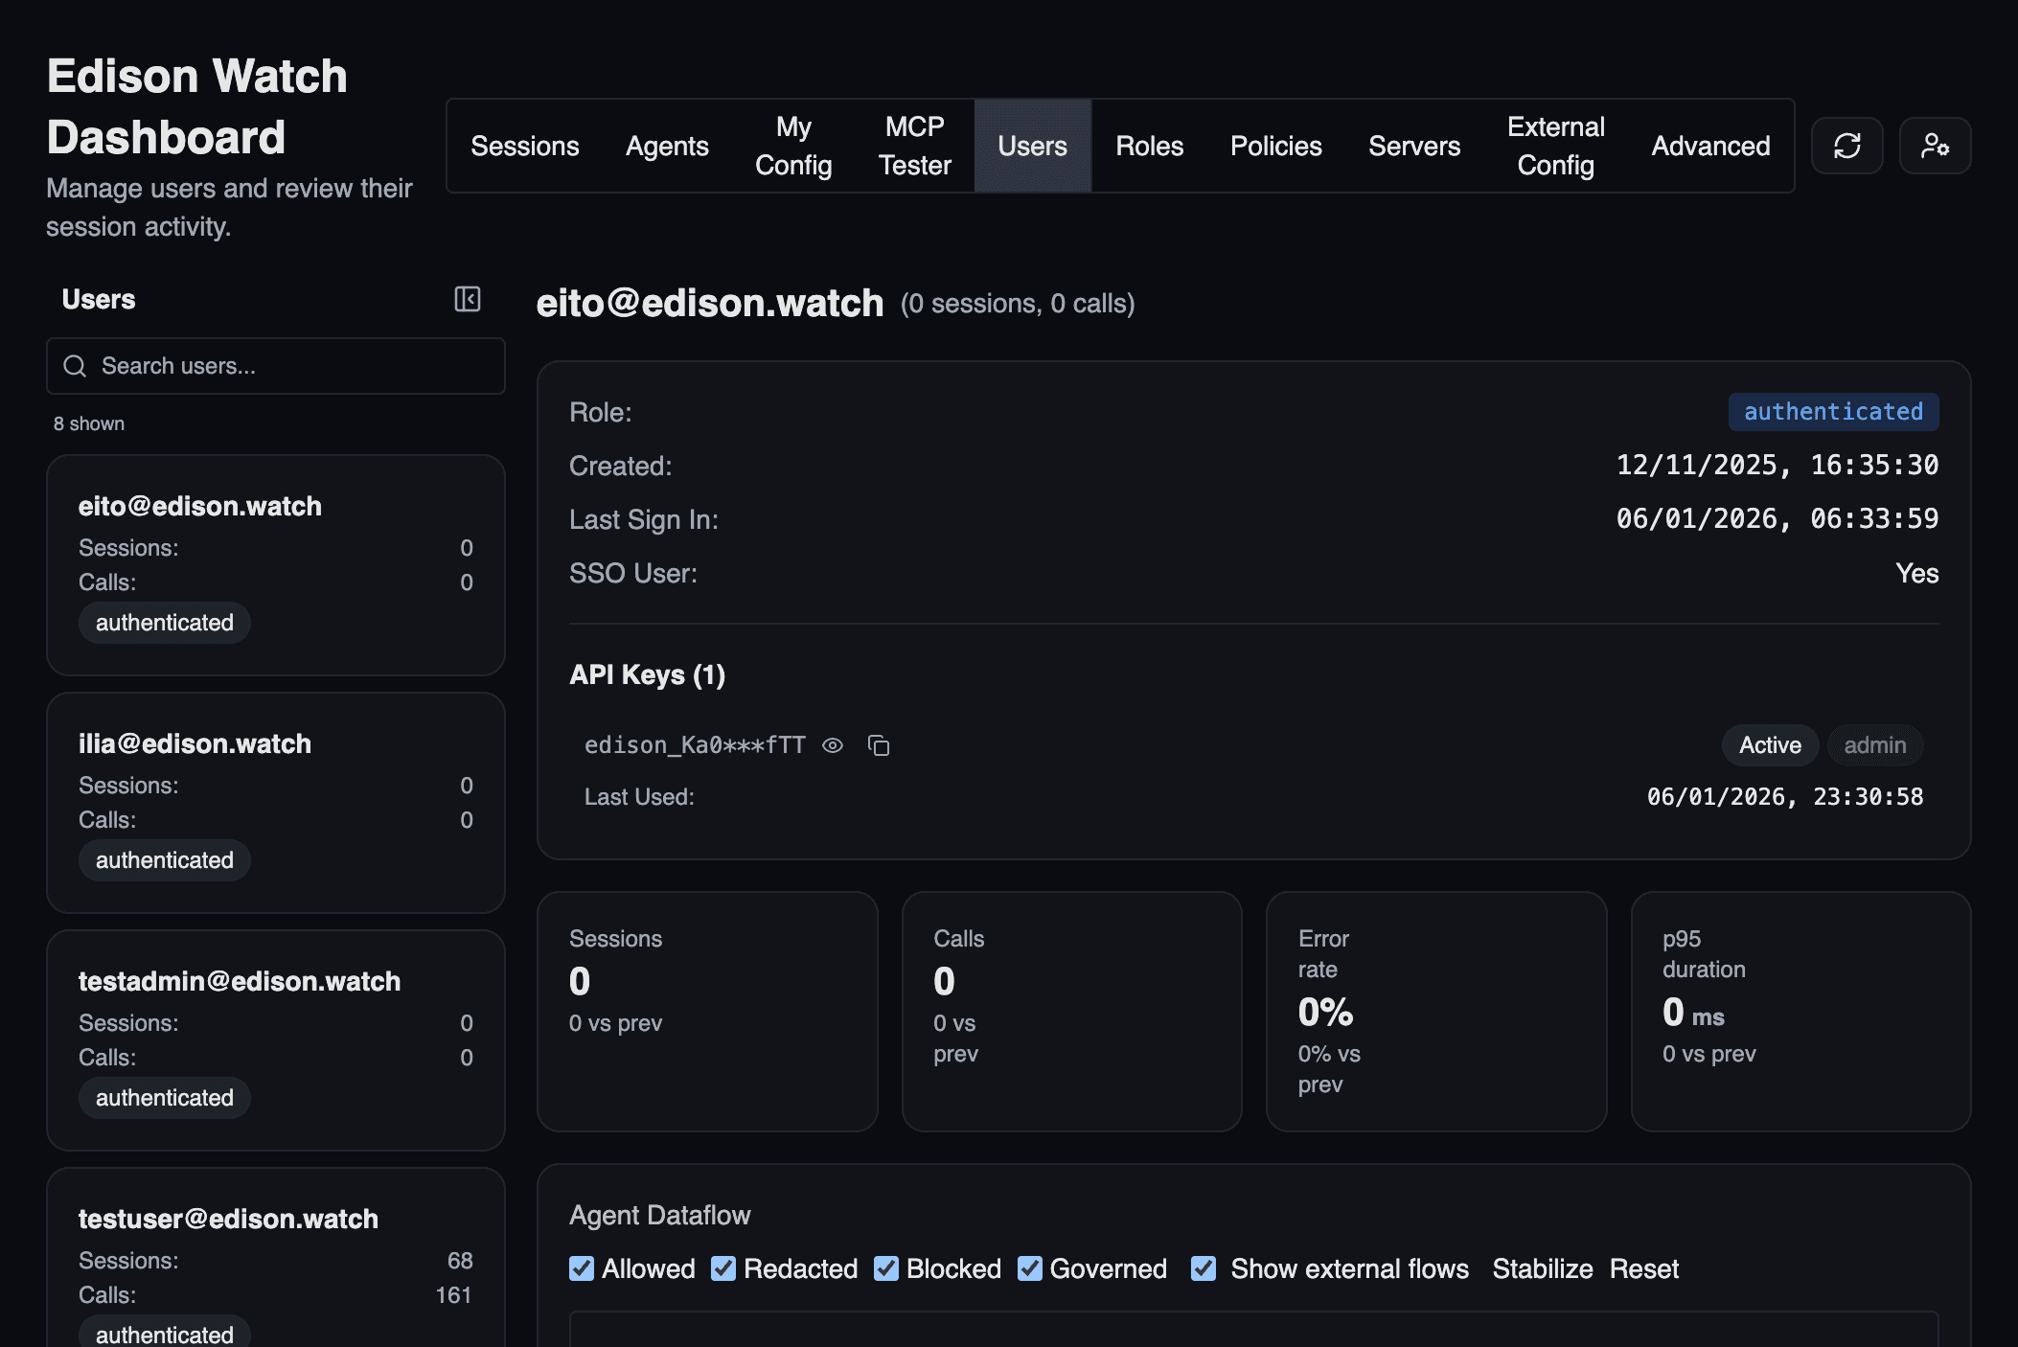Click the Active badge on the API key
Screen dimensions: 2018x1347
(1768, 745)
